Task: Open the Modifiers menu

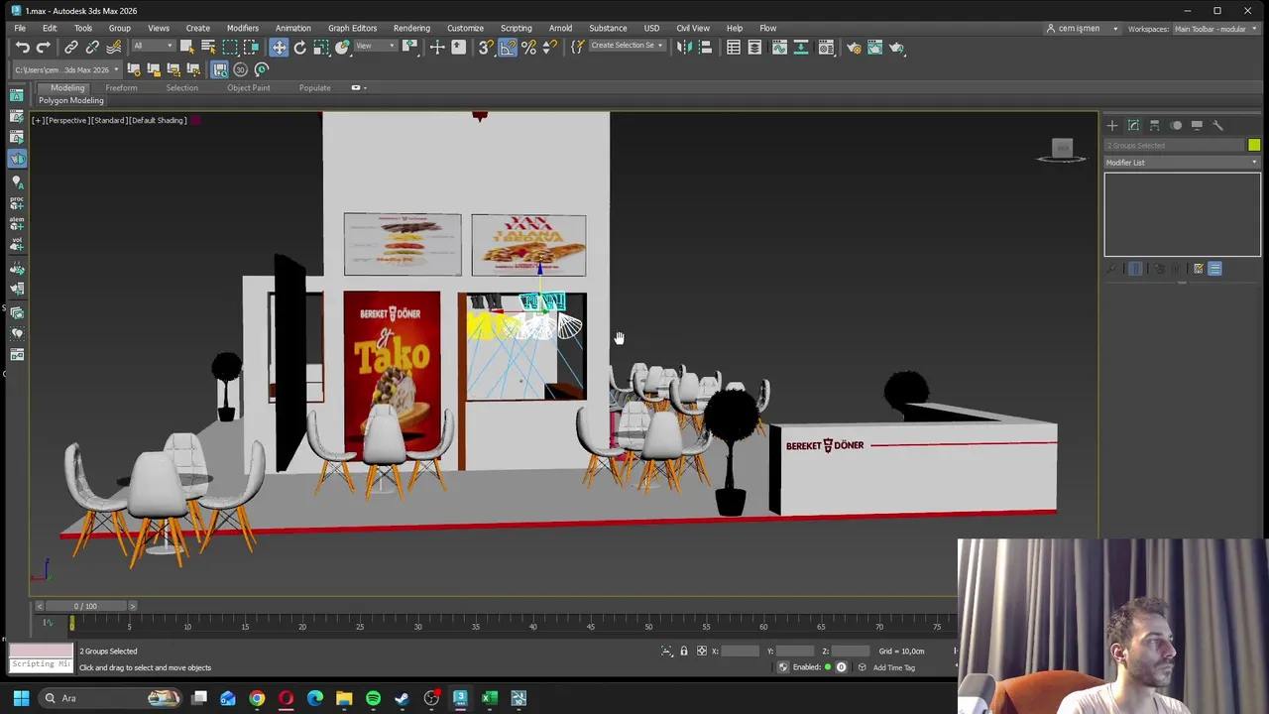Action: [242, 29]
